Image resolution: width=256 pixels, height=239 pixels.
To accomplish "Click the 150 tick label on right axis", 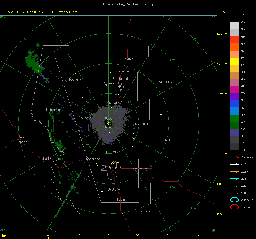I will [220, 34].
